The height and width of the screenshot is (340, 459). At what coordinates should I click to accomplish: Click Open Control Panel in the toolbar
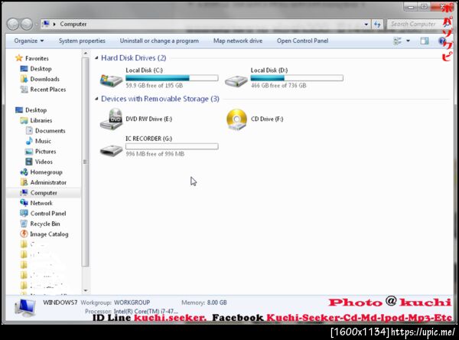pos(302,41)
